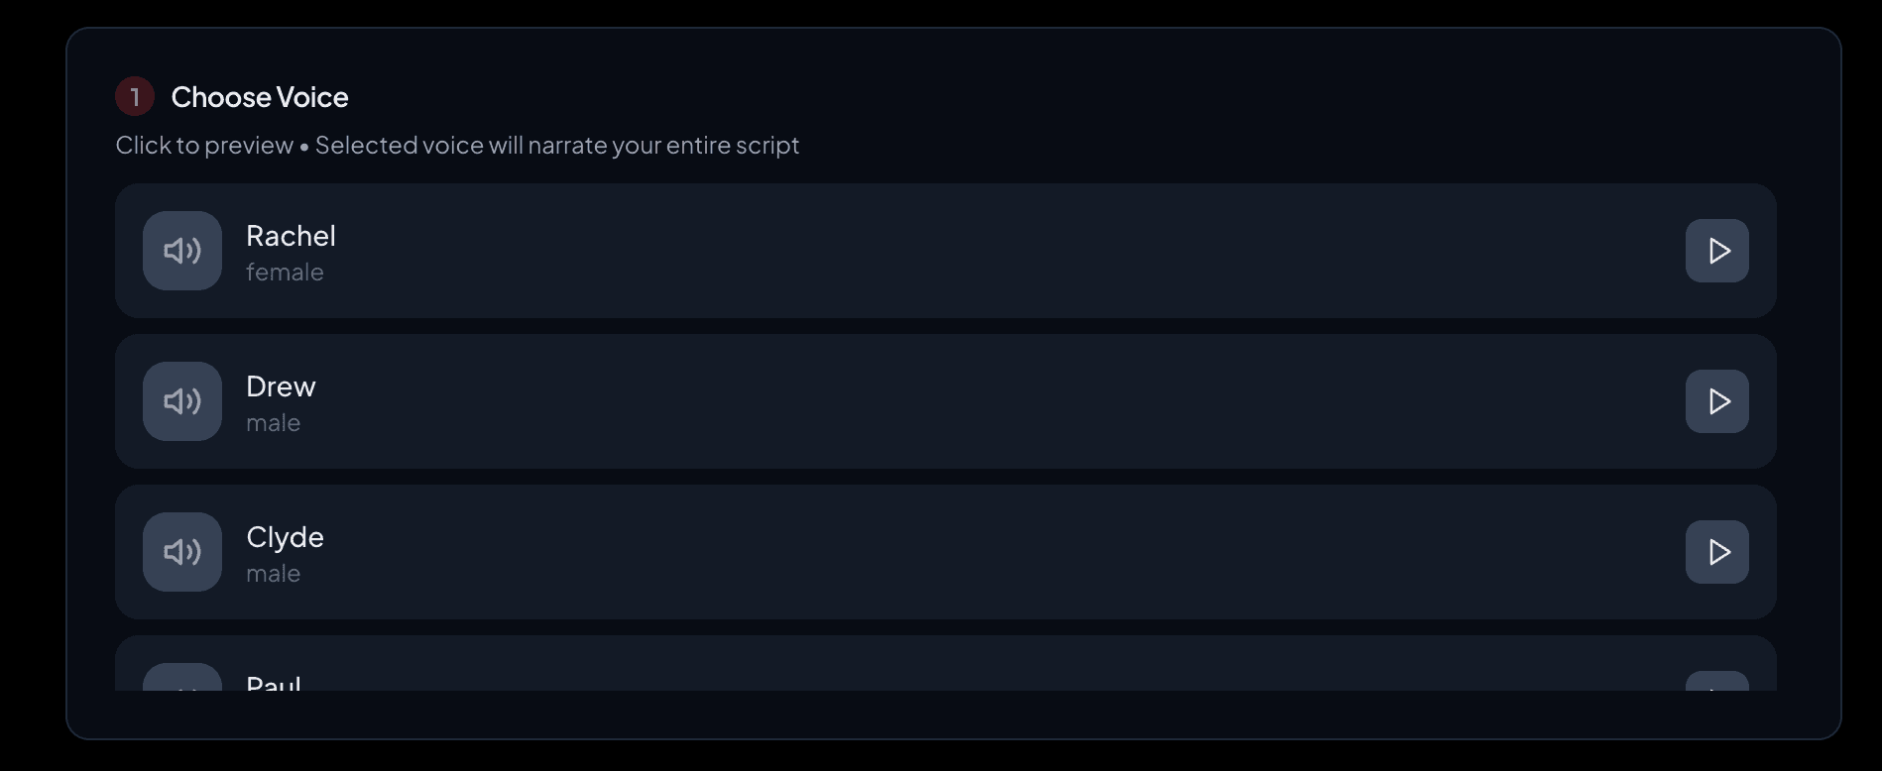This screenshot has height=771, width=1882.
Task: Click the speaker icon beside Rachel
Action: click(182, 251)
